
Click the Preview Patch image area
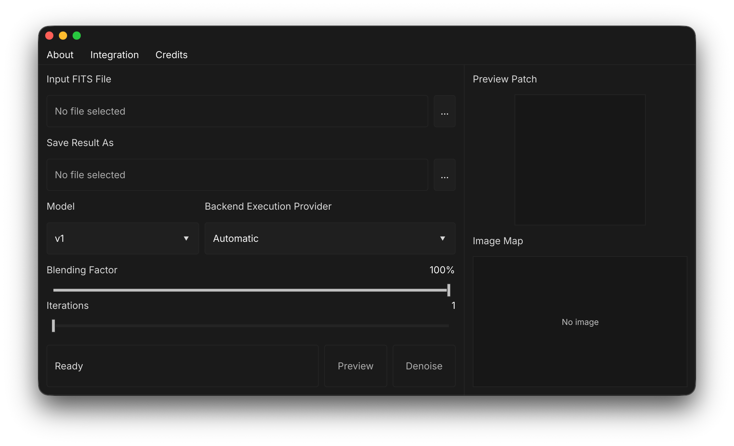580,160
